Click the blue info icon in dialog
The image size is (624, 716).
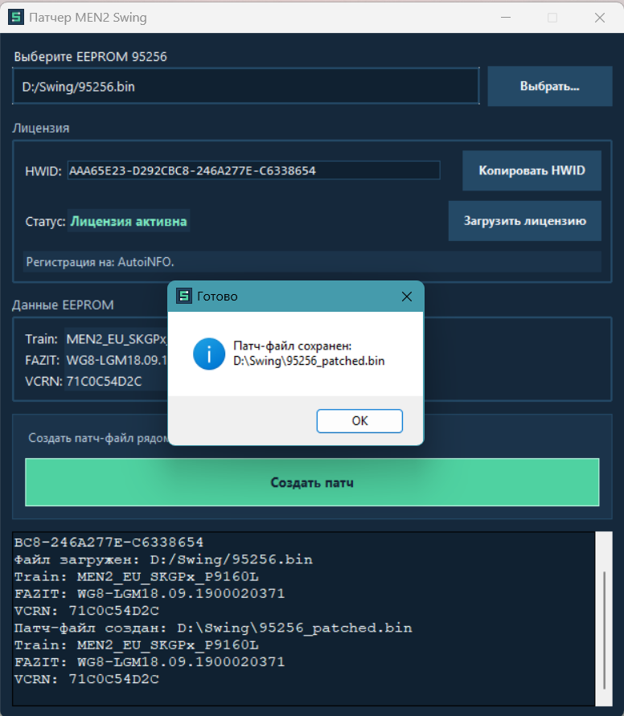tap(209, 354)
